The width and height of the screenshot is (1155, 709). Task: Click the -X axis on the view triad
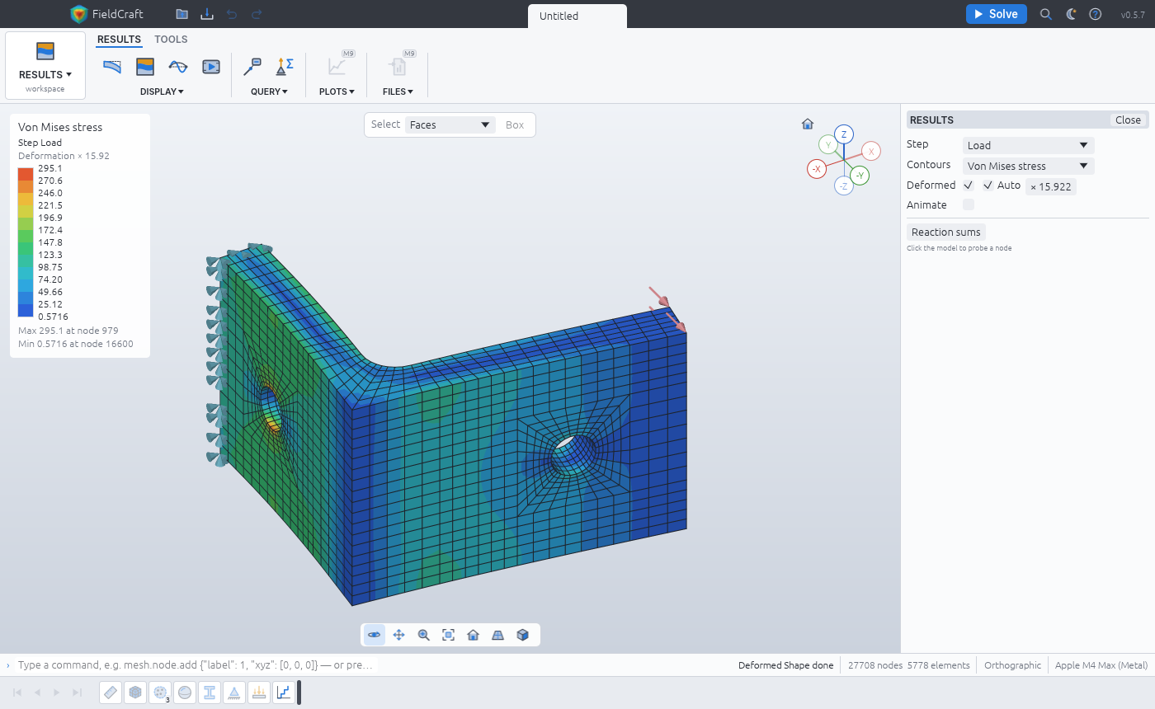click(x=817, y=169)
